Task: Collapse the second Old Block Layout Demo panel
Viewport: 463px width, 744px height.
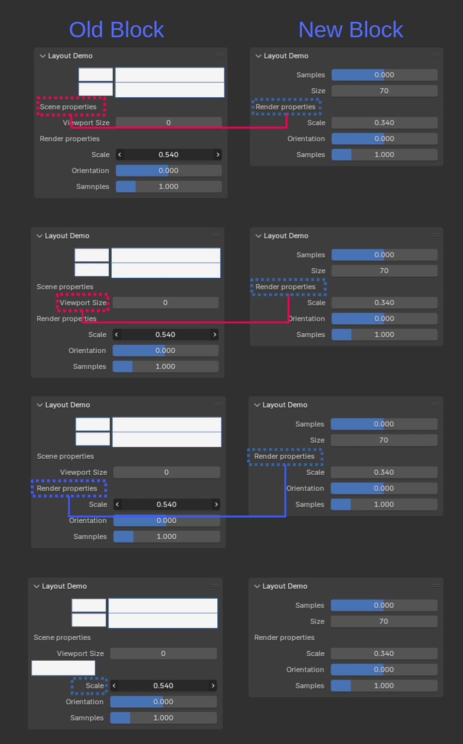Action: pyautogui.click(x=40, y=236)
